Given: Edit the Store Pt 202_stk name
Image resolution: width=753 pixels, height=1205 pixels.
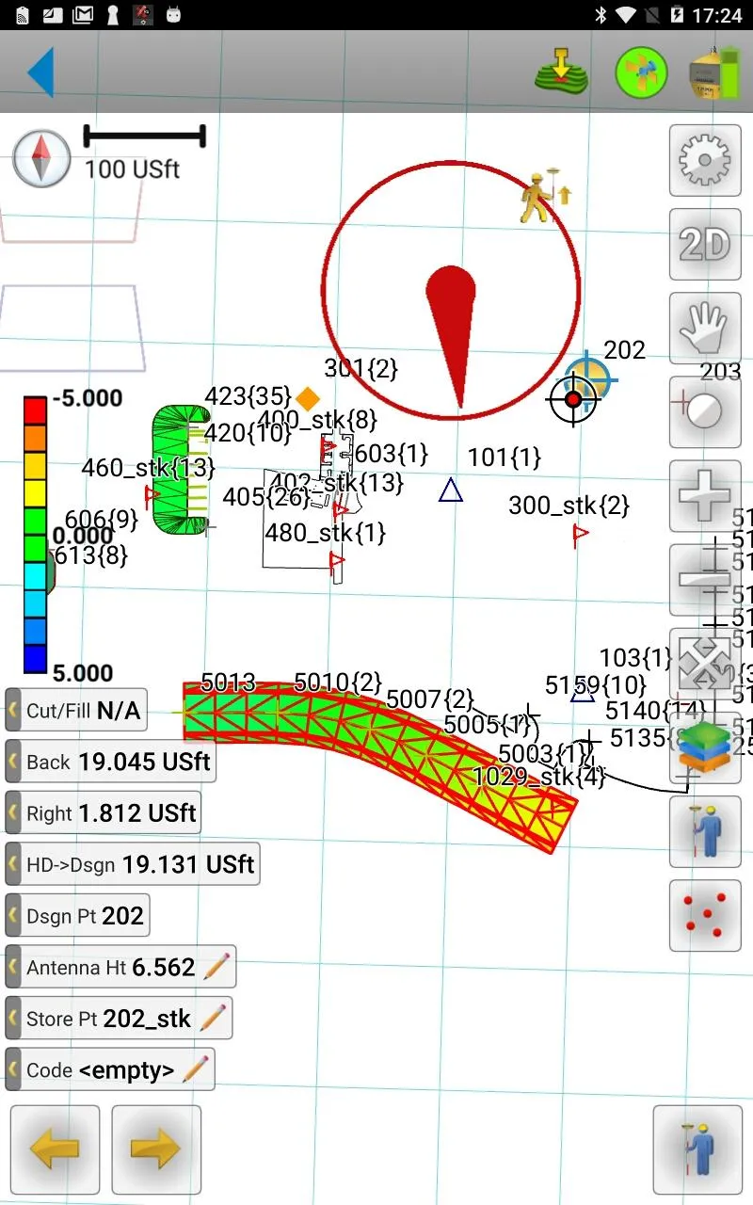Looking at the screenshot, I should click(213, 1019).
